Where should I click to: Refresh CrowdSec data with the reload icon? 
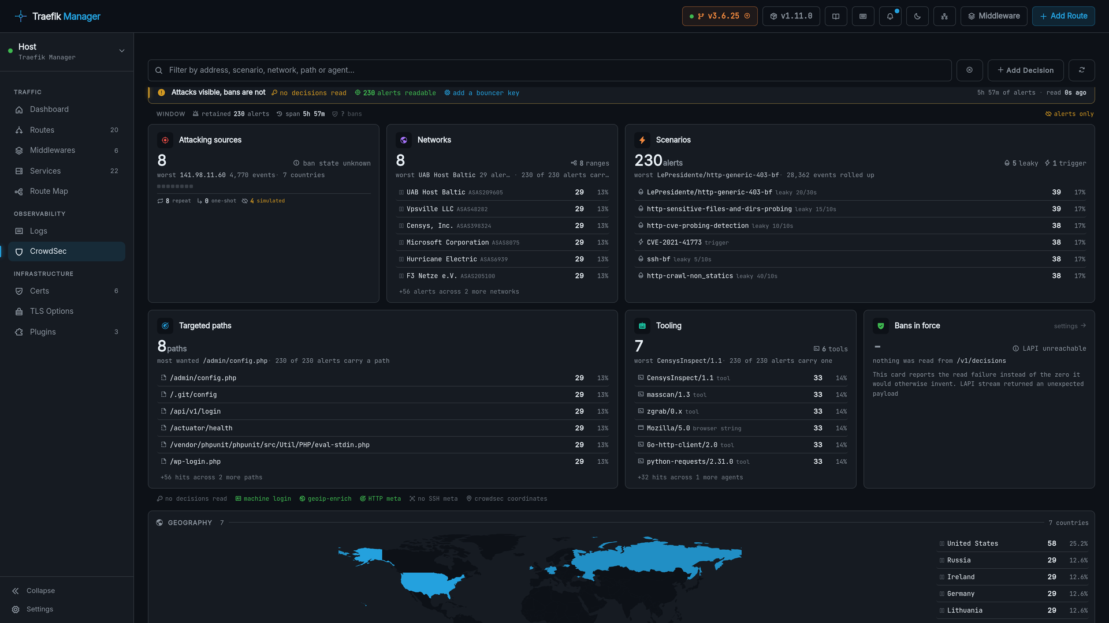click(x=1082, y=70)
